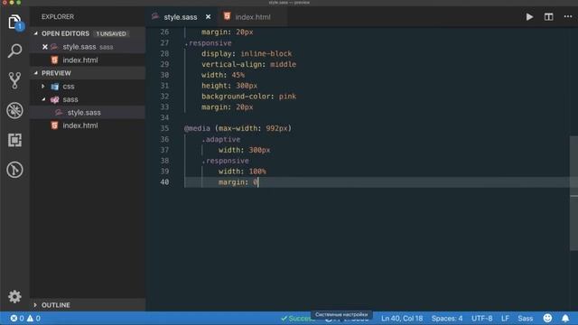Collapse the Preview folder section
Screen dimensions: 578x325
[x=36, y=73]
